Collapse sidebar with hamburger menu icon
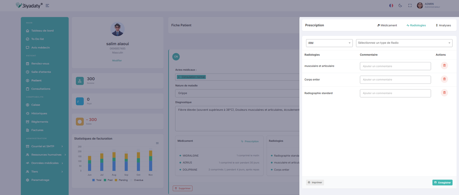459x195 pixels. (47, 5)
